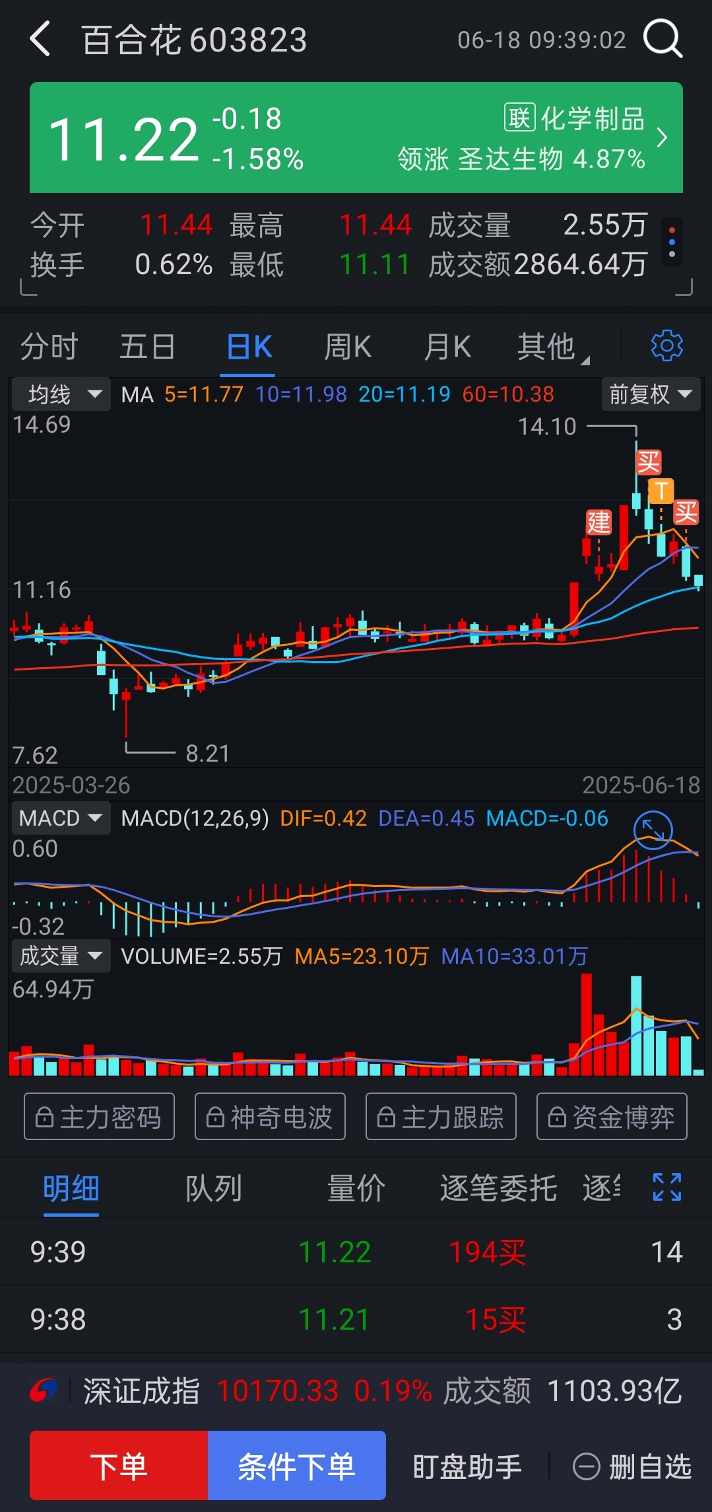Viewport: 712px width, 1512px height.
Task: Tap lock icon on 神奇电波
Action: click(x=215, y=1117)
